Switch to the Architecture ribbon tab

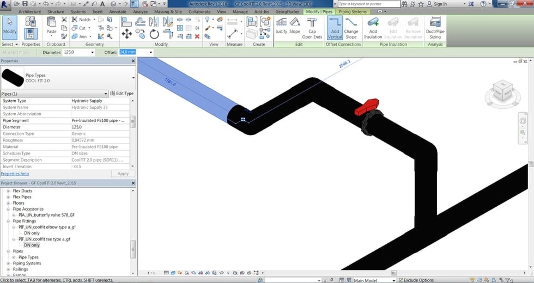click(29, 11)
